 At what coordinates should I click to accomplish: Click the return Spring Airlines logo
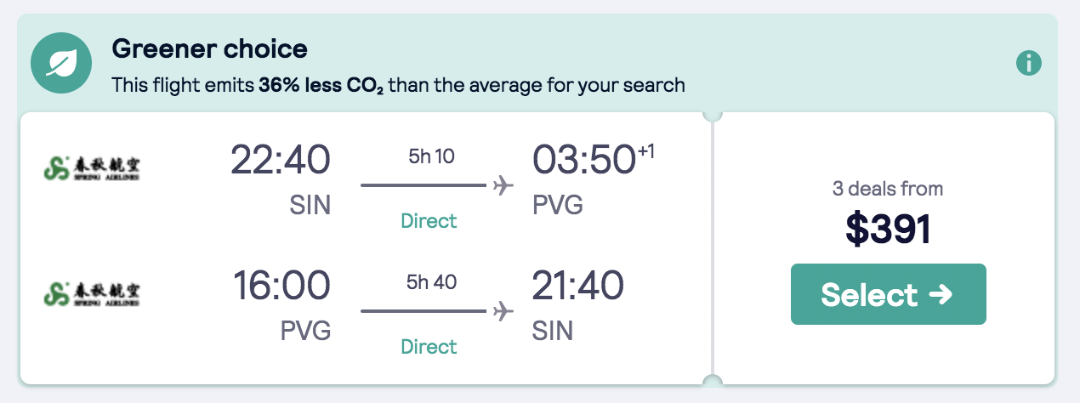[x=92, y=293]
